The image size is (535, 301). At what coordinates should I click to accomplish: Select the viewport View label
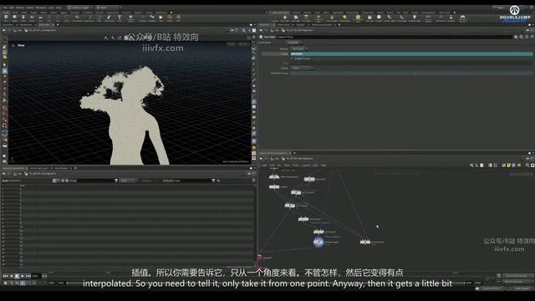tap(21, 45)
